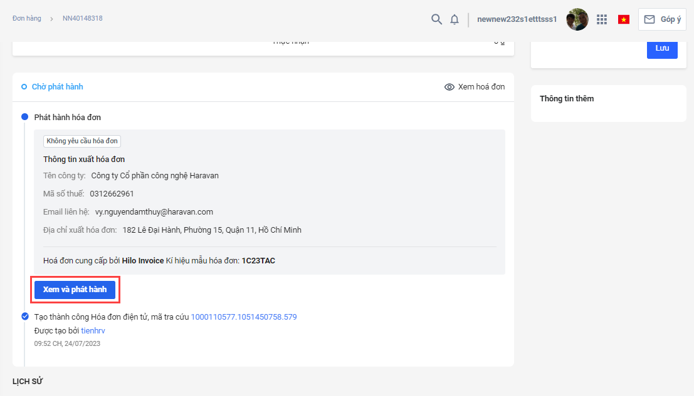Open invoice lookup code 1000110577.1051450758.579
The width and height of the screenshot is (694, 396).
tap(243, 317)
